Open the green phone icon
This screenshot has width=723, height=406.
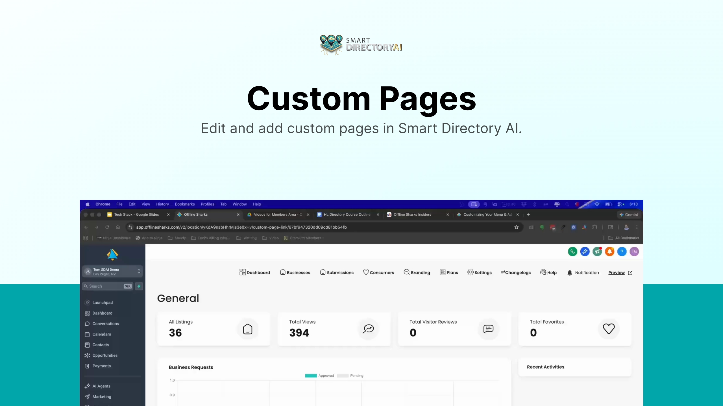572,251
